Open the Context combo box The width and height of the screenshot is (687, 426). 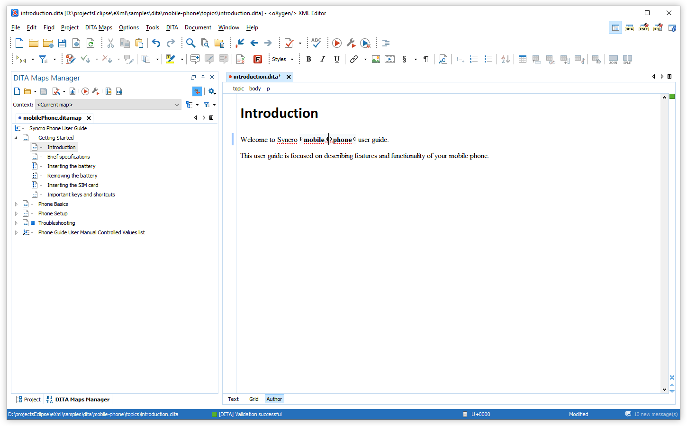pyautogui.click(x=108, y=105)
